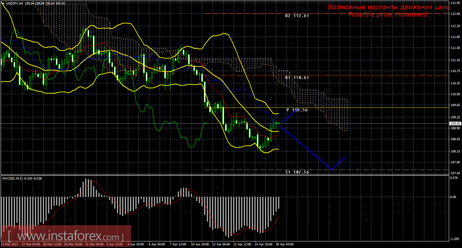Click the 0.576 value on MACD scale
Image resolution: width=462 pixels, height=248 pixels.
(x=454, y=178)
